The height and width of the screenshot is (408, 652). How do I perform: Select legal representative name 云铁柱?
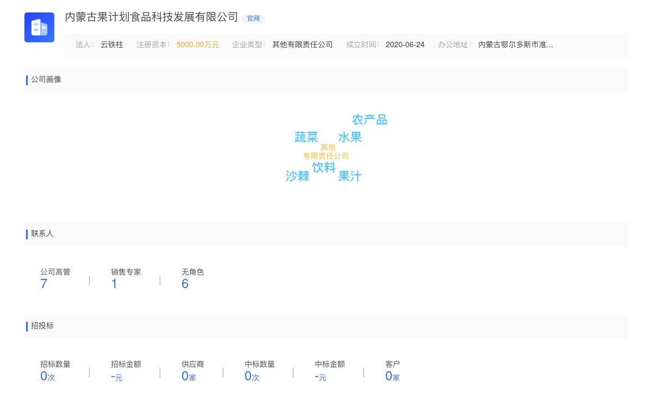112,44
